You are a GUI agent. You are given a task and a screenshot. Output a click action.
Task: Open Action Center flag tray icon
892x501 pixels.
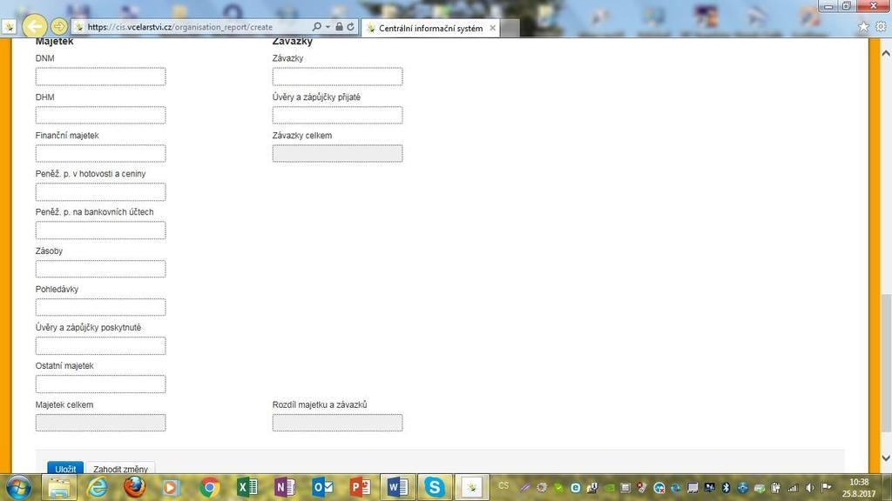[x=827, y=487]
